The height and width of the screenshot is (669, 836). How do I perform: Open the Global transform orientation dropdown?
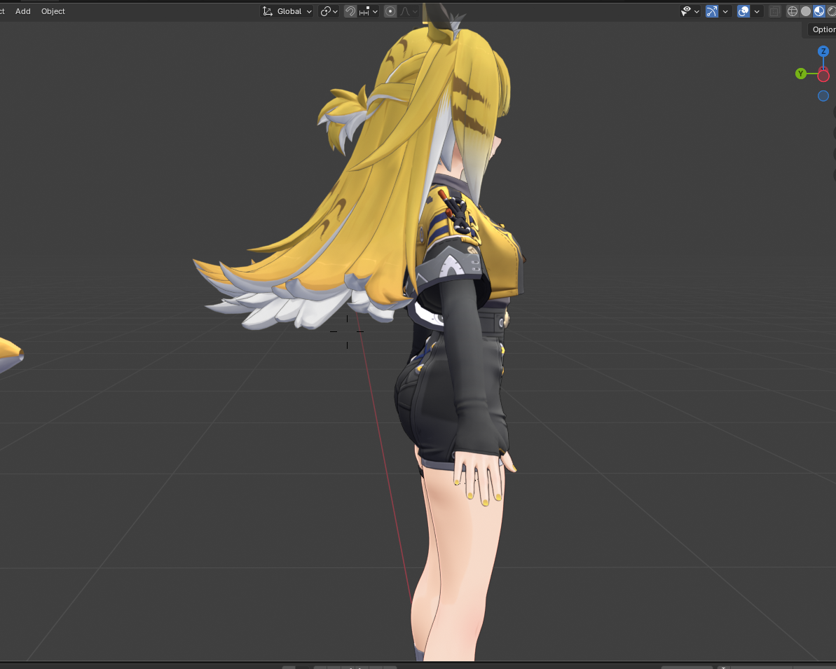(287, 11)
